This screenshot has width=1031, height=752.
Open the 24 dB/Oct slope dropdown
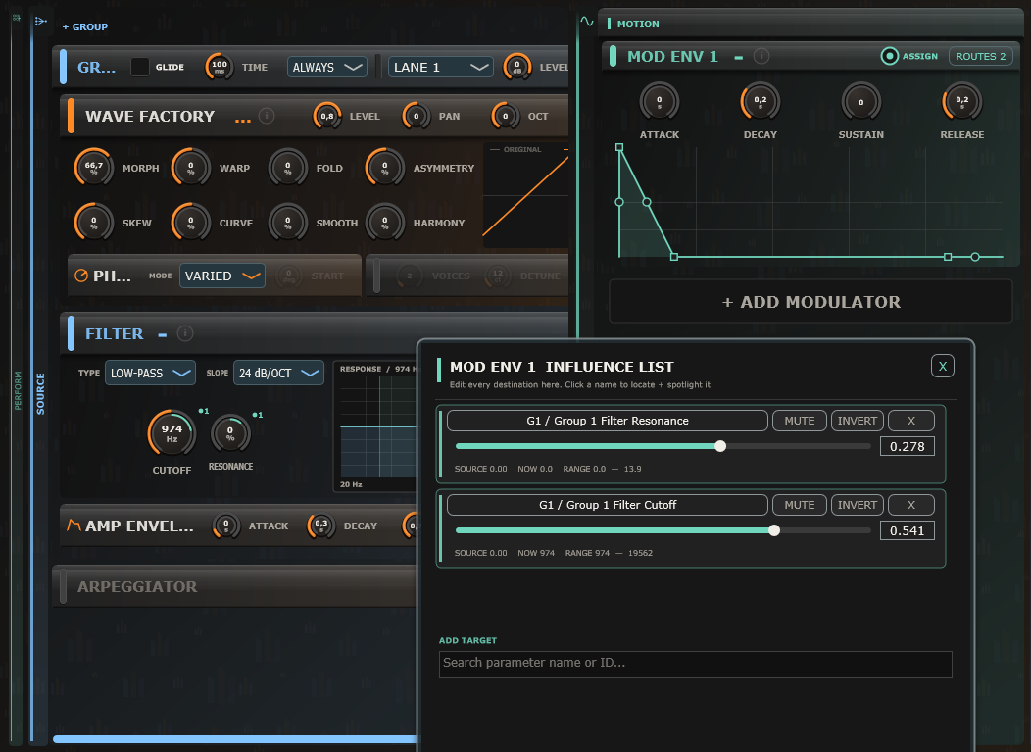click(x=278, y=373)
